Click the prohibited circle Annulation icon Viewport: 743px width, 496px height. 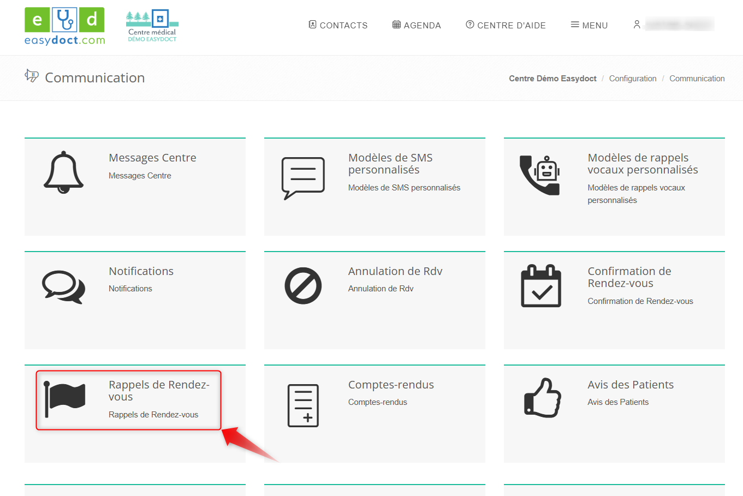point(303,286)
